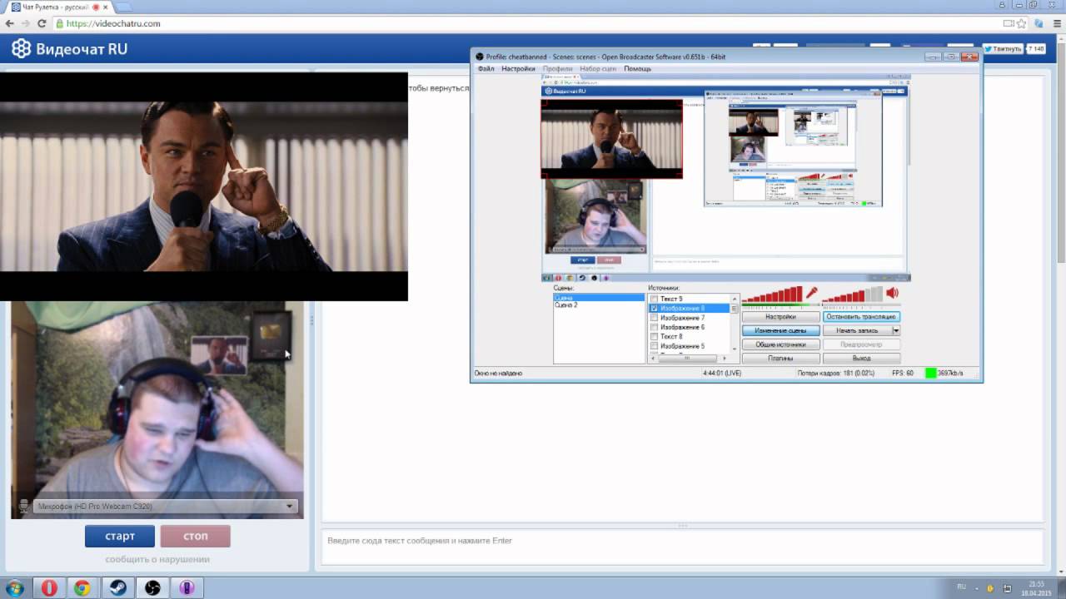Image resolution: width=1066 pixels, height=599 pixels.
Task: Open the Профили menu in OBS
Action: [557, 68]
